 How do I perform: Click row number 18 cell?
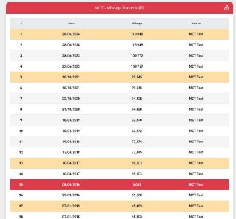tap(21, 217)
